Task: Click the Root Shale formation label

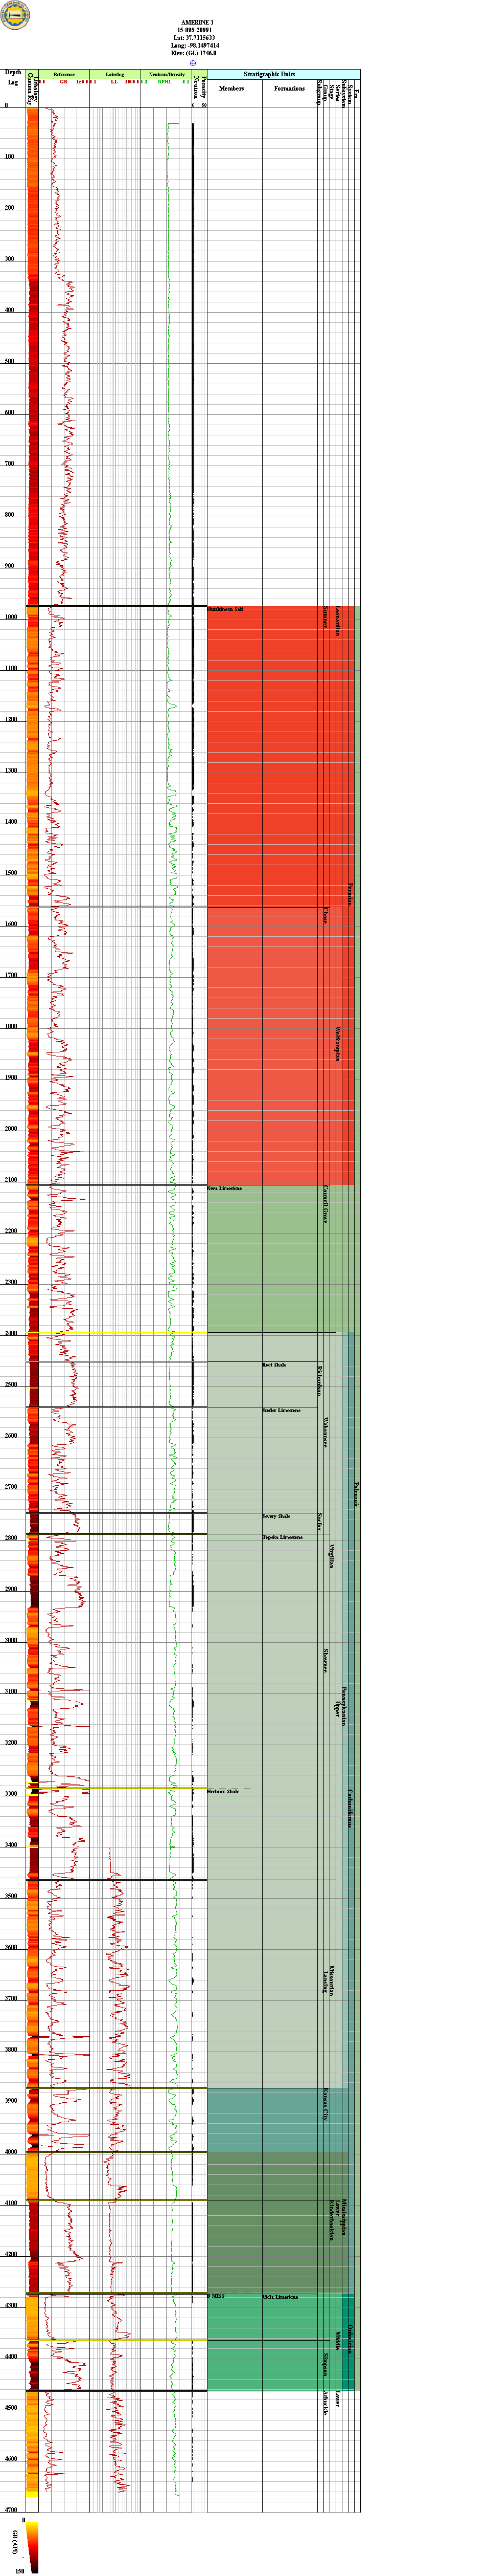Action: [274, 1365]
